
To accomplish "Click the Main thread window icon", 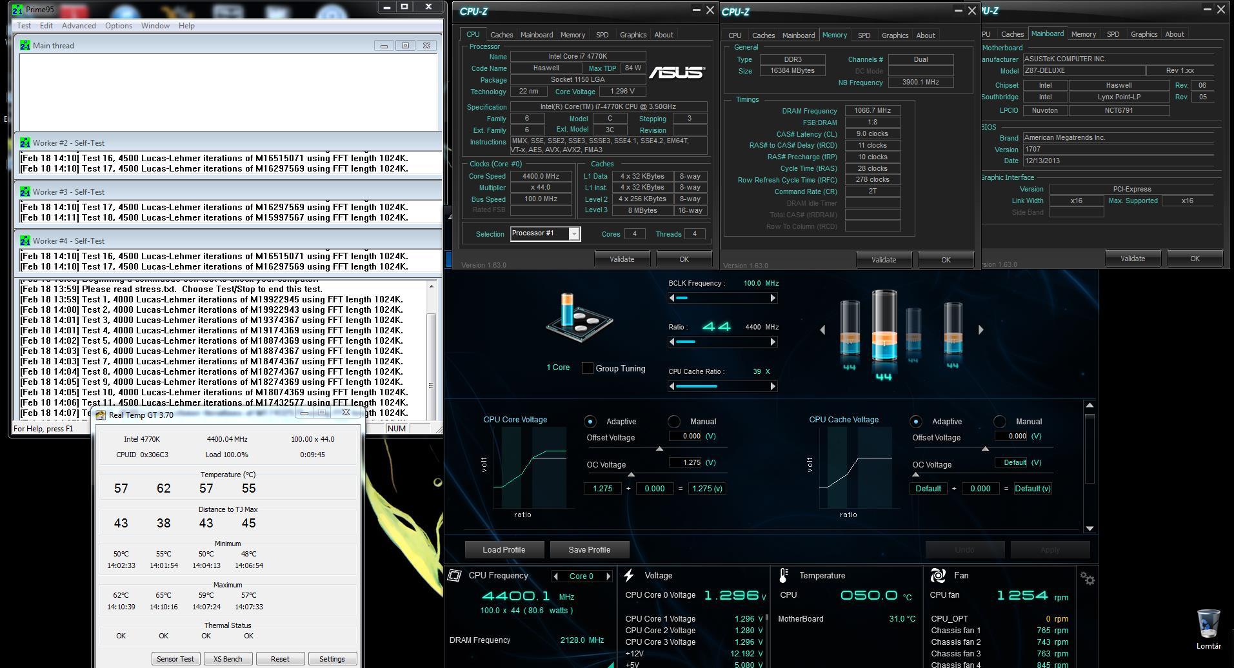I will [25, 45].
